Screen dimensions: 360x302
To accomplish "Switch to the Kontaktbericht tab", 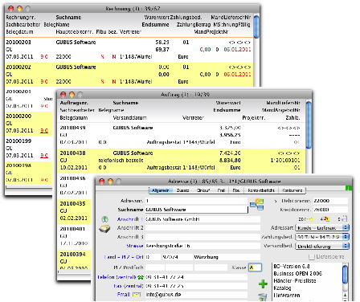I will (261, 190).
